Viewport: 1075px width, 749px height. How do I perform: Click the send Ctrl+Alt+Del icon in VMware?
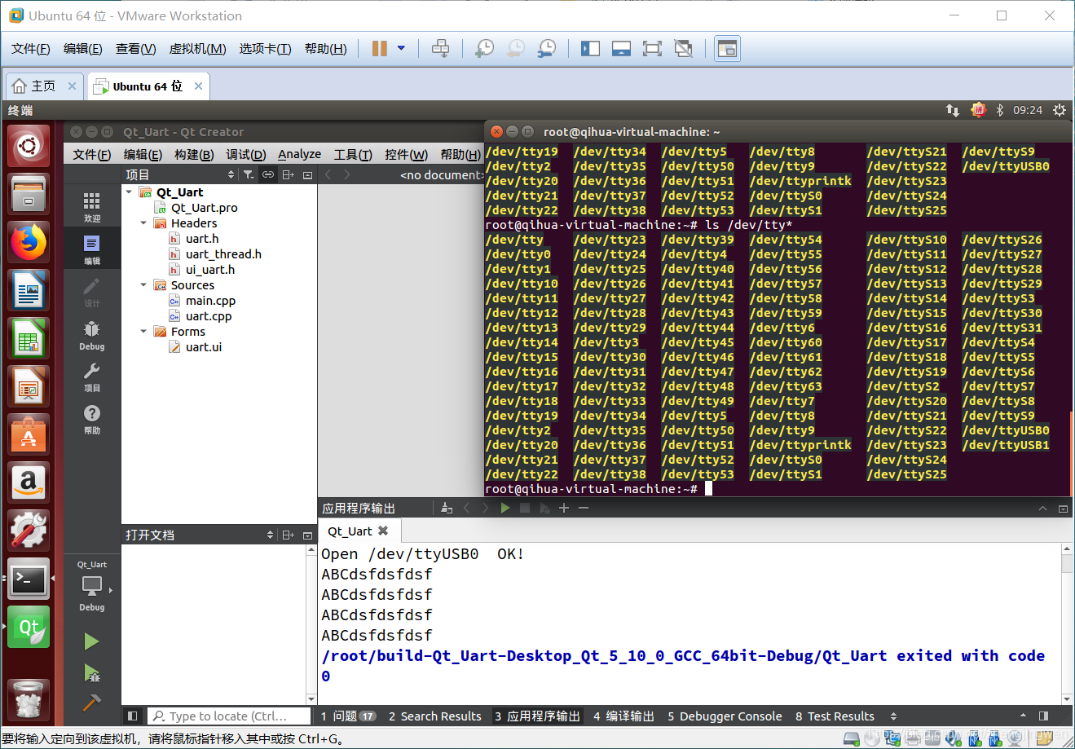[x=440, y=49]
